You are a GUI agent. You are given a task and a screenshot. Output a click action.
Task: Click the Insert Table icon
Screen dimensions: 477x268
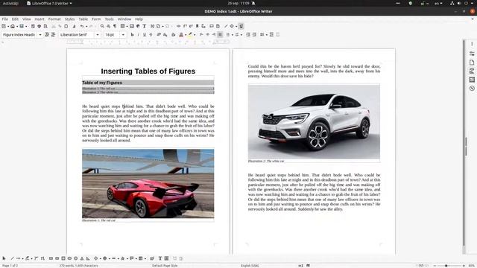point(122,27)
